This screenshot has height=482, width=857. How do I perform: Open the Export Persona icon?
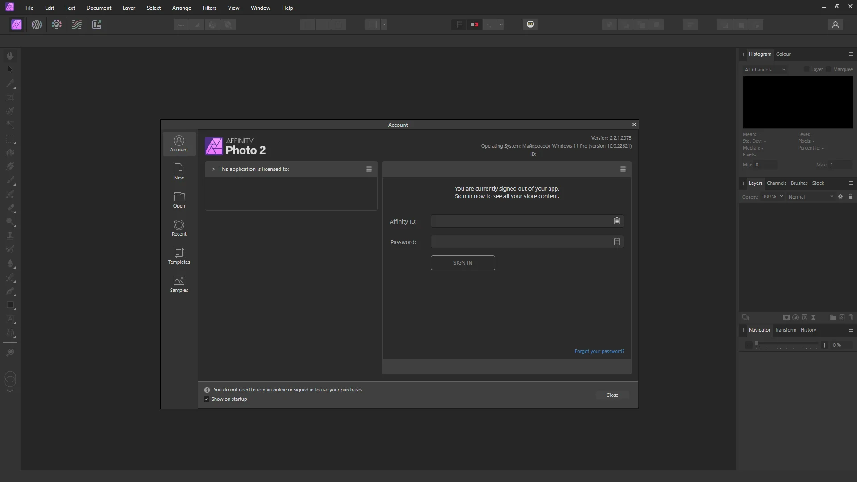point(97,25)
